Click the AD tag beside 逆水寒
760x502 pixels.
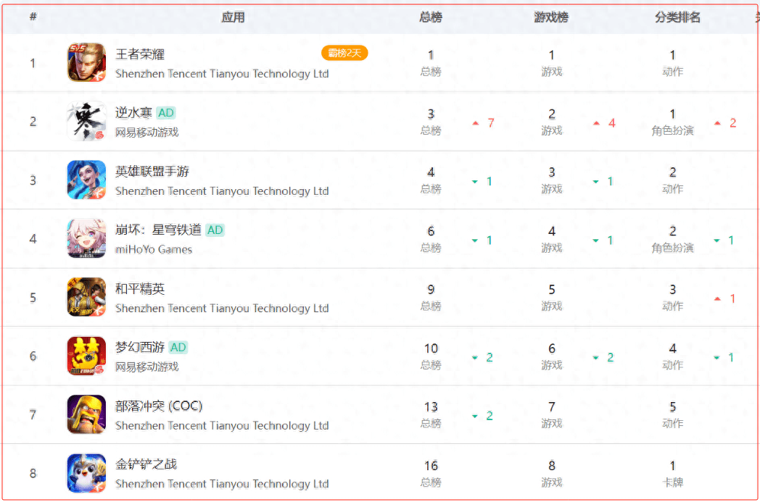coord(166,113)
